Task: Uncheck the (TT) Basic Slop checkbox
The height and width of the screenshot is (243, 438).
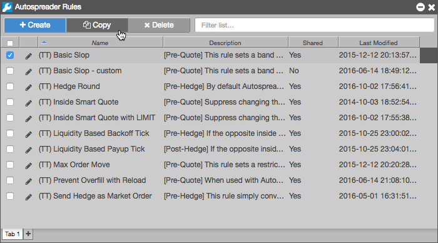Action: click(x=10, y=55)
